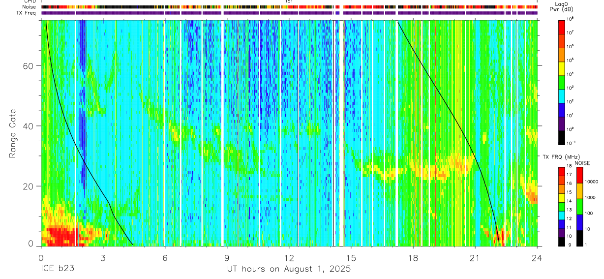Click the multicolored Noise strip above the plot
Image resolution: width=604 pixels, height=279 pixels.
click(289, 7)
